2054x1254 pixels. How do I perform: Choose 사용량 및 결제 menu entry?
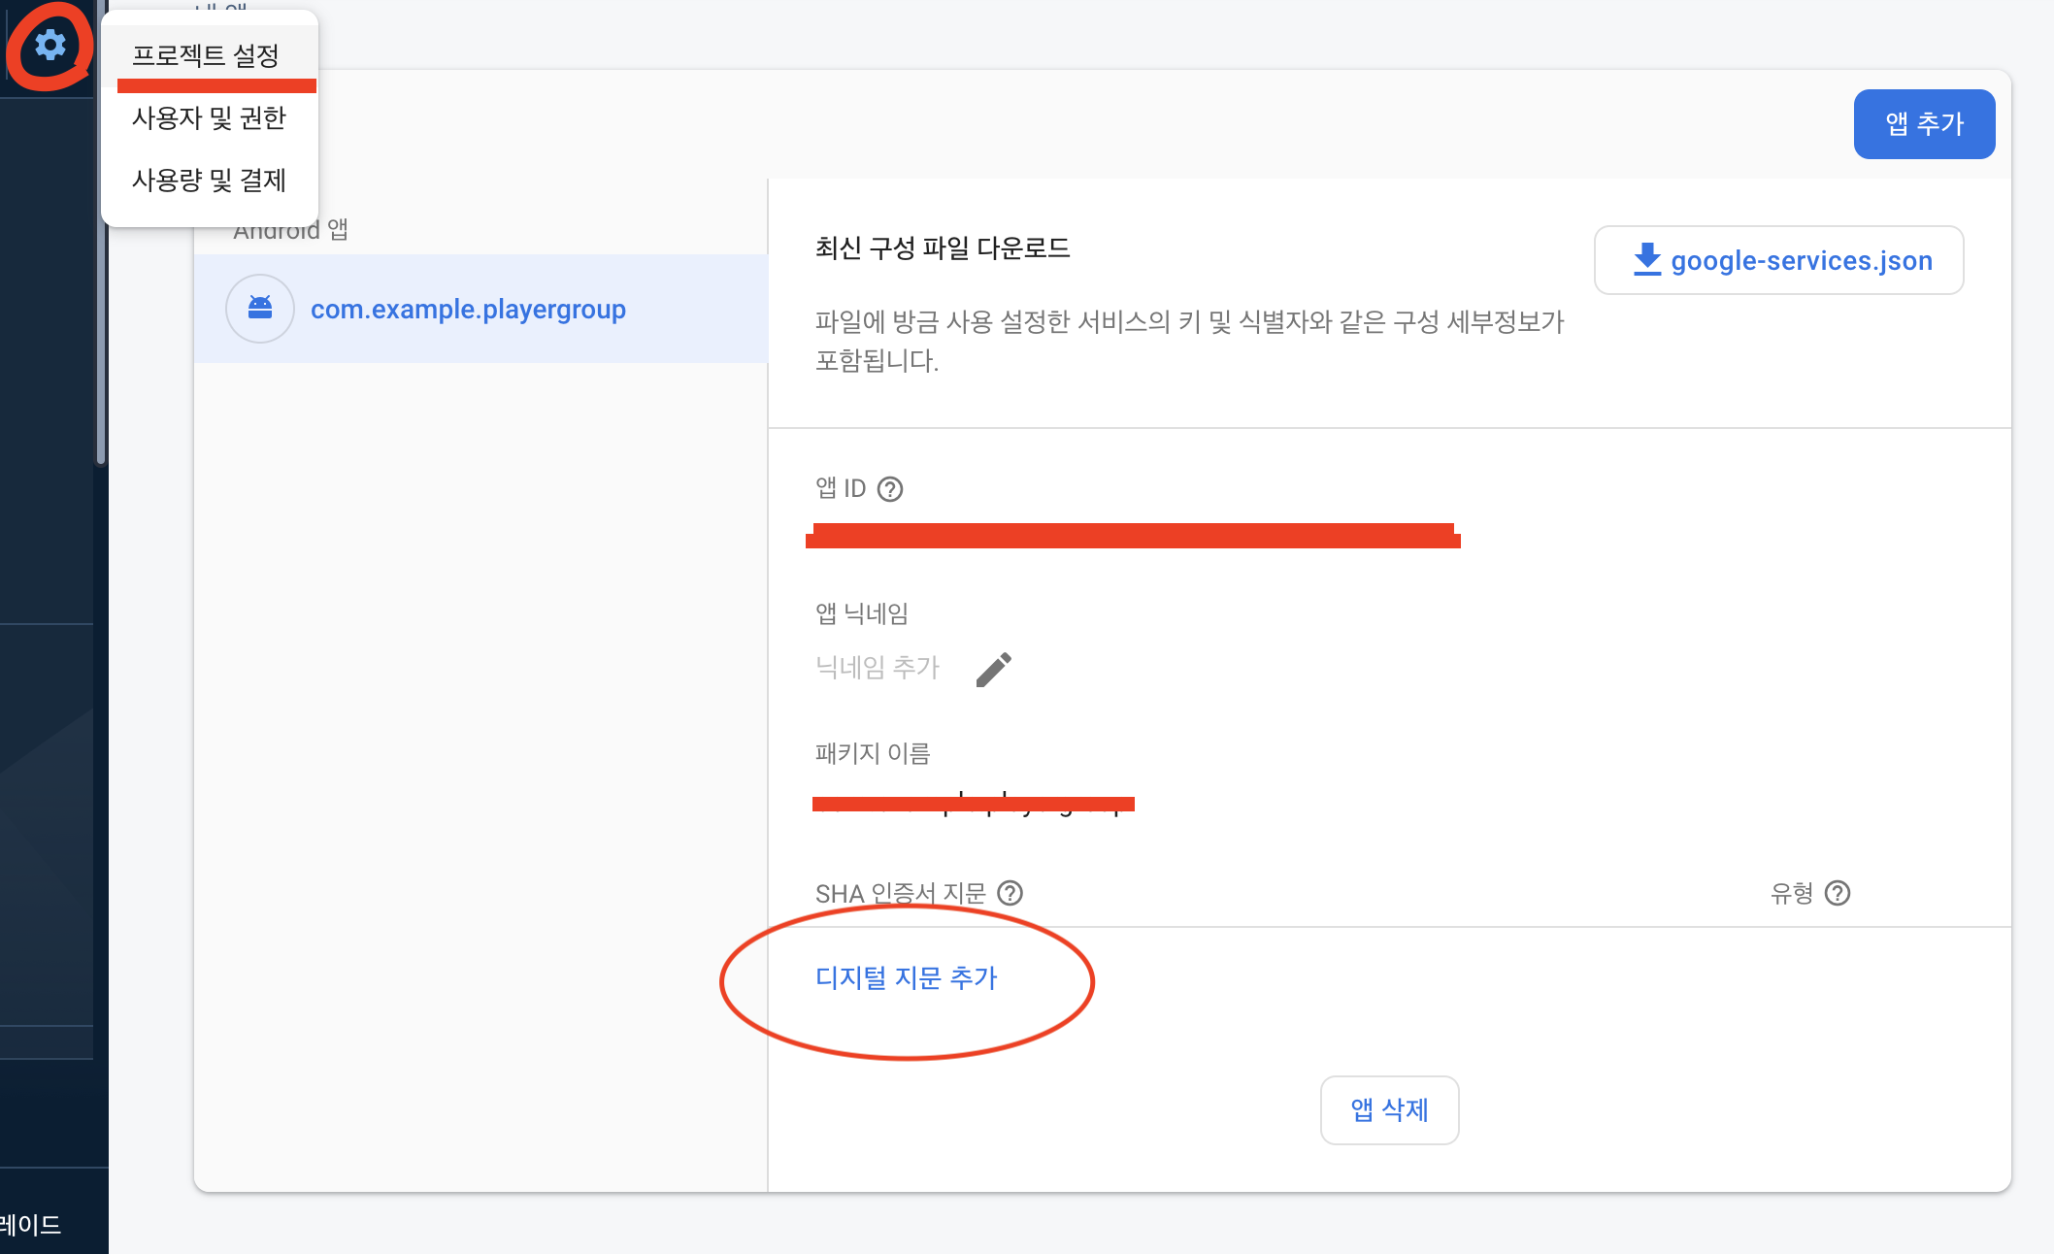tap(209, 180)
